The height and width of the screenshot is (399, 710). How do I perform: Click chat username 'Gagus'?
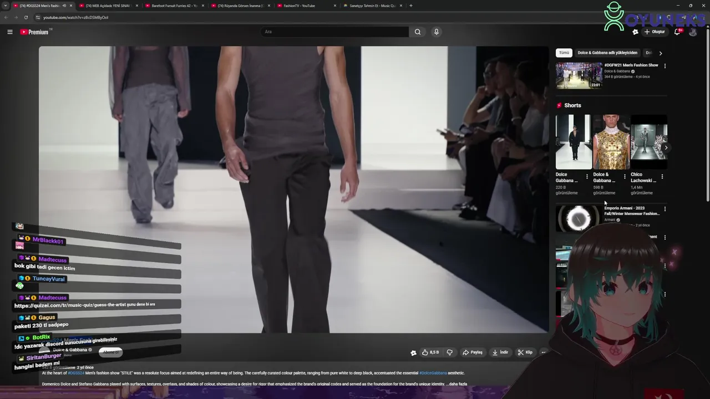tap(47, 318)
